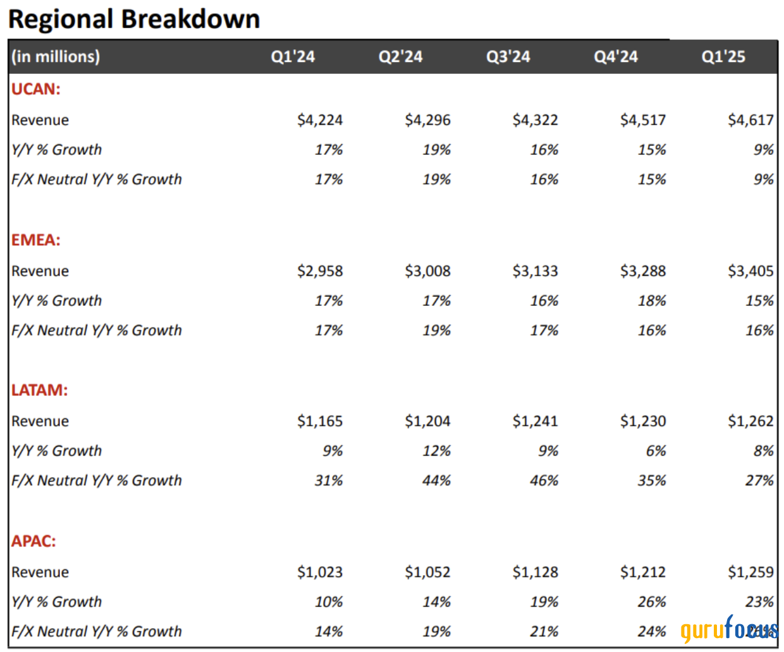Select the Q2'24 column header
Screen dimensions: 784x652
(400, 57)
